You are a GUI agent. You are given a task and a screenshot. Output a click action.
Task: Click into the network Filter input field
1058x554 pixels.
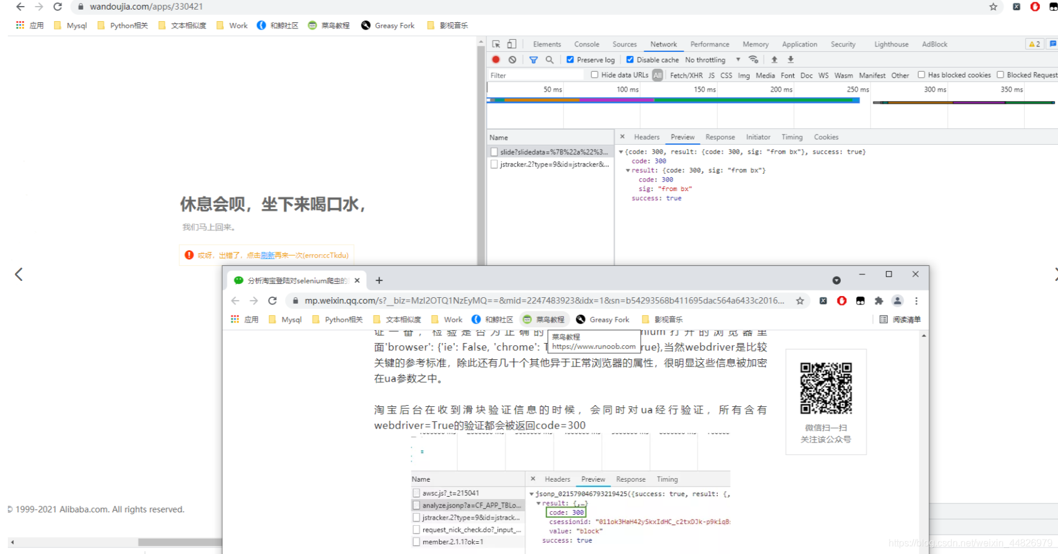(x=535, y=75)
